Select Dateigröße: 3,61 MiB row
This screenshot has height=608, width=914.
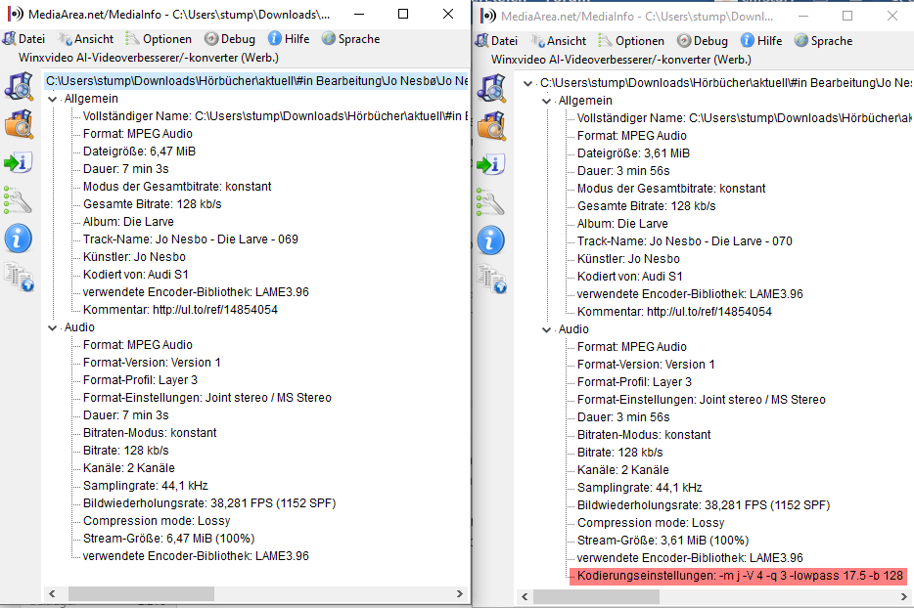(633, 153)
